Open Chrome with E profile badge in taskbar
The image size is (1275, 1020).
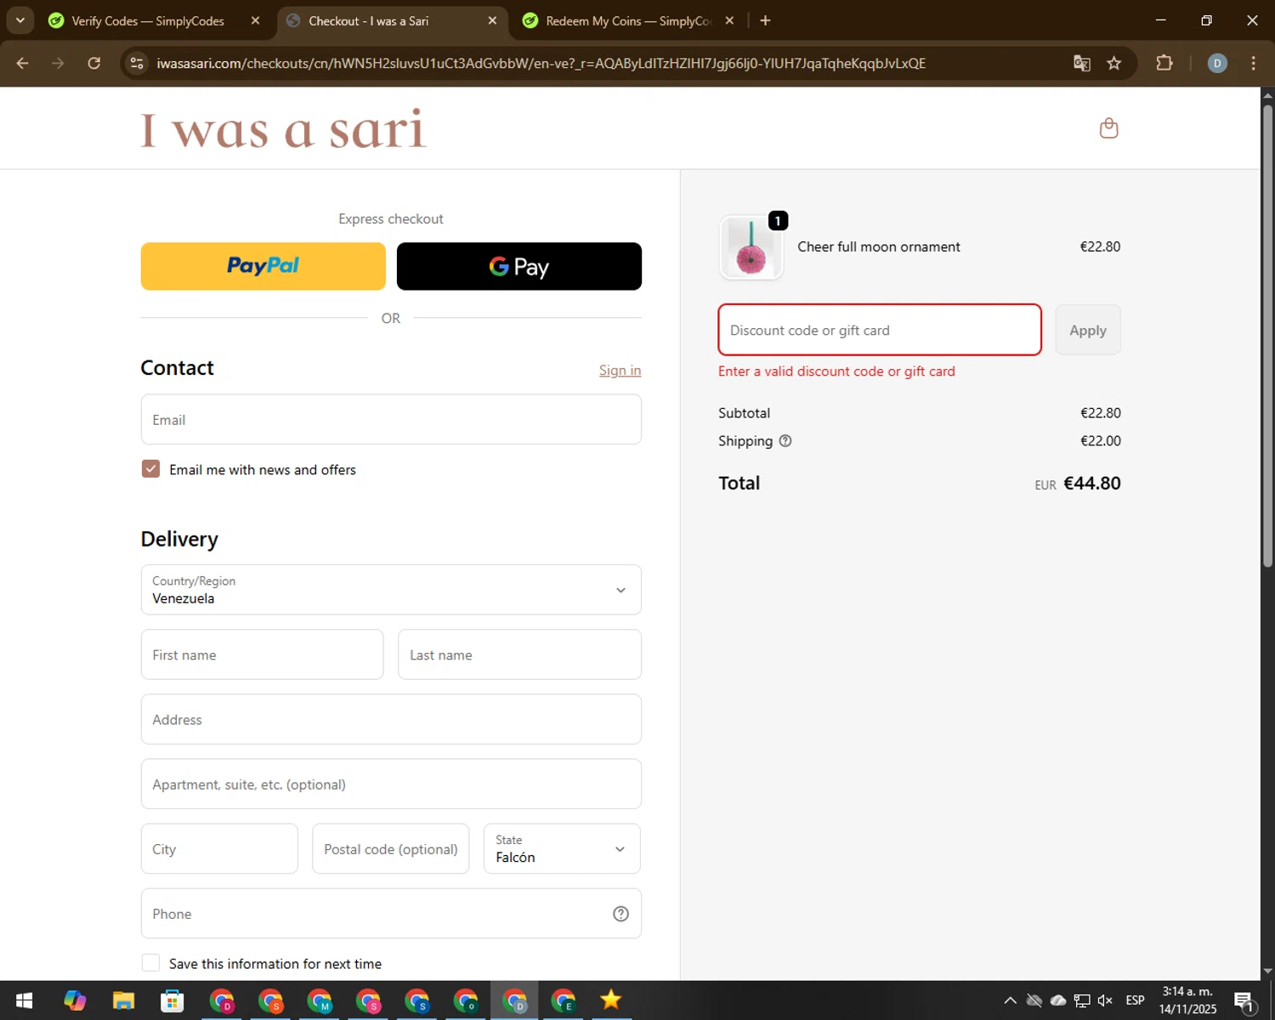[564, 1000]
